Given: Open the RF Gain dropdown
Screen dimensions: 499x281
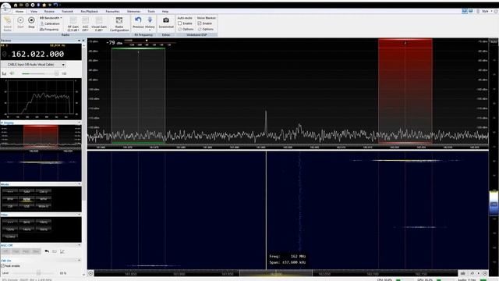Looking at the screenshot, I should tap(73, 24).
